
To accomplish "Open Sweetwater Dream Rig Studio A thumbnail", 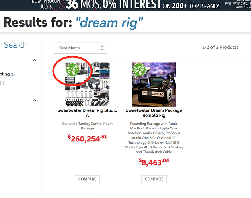I will tap(88, 84).
